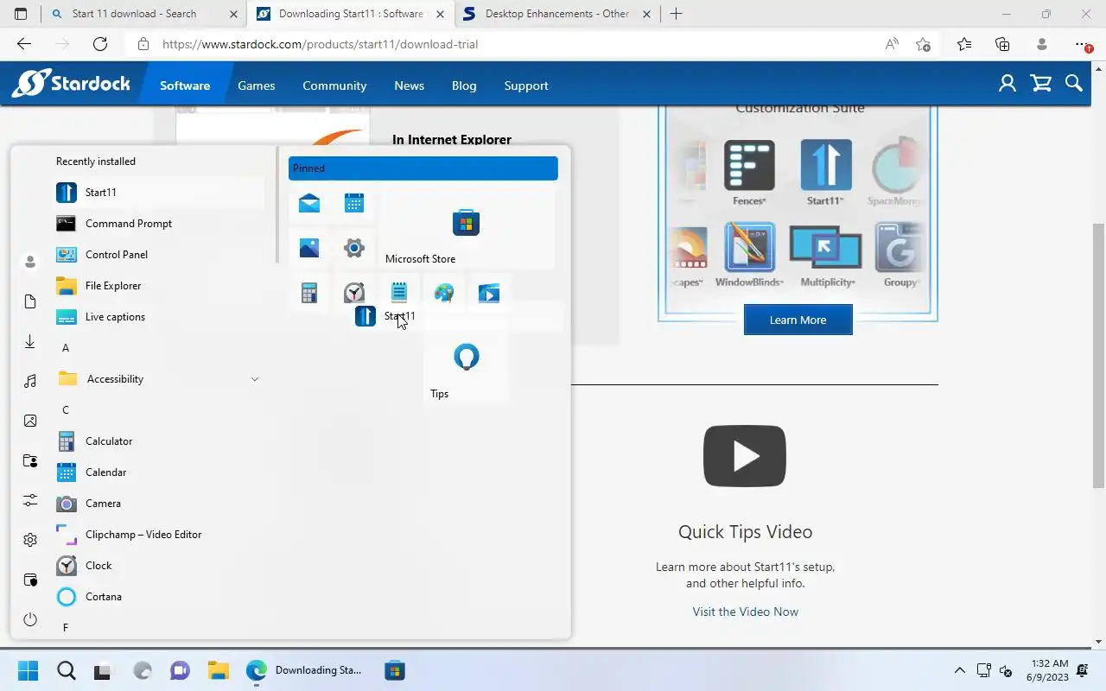Open the pinned Photos tile
The image size is (1106, 691).
tap(309, 248)
